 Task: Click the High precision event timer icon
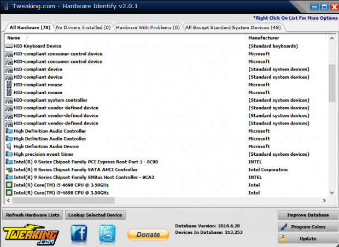click(9, 154)
